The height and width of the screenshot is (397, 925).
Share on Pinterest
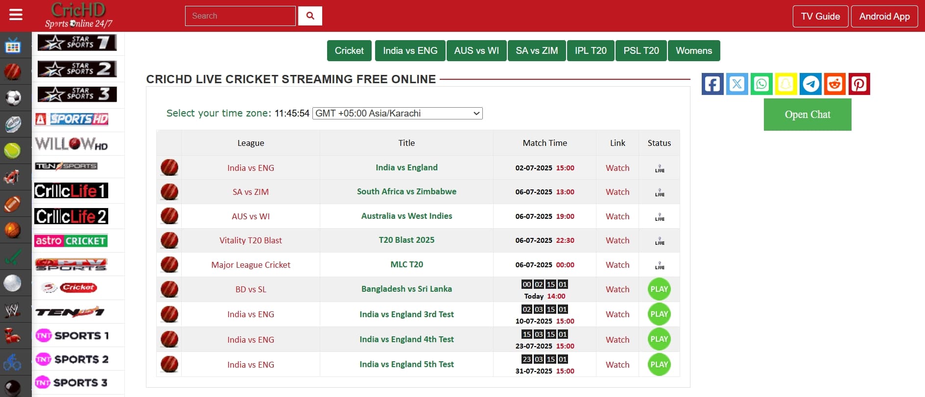click(x=859, y=84)
